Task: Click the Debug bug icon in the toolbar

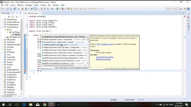Action: (52, 9)
